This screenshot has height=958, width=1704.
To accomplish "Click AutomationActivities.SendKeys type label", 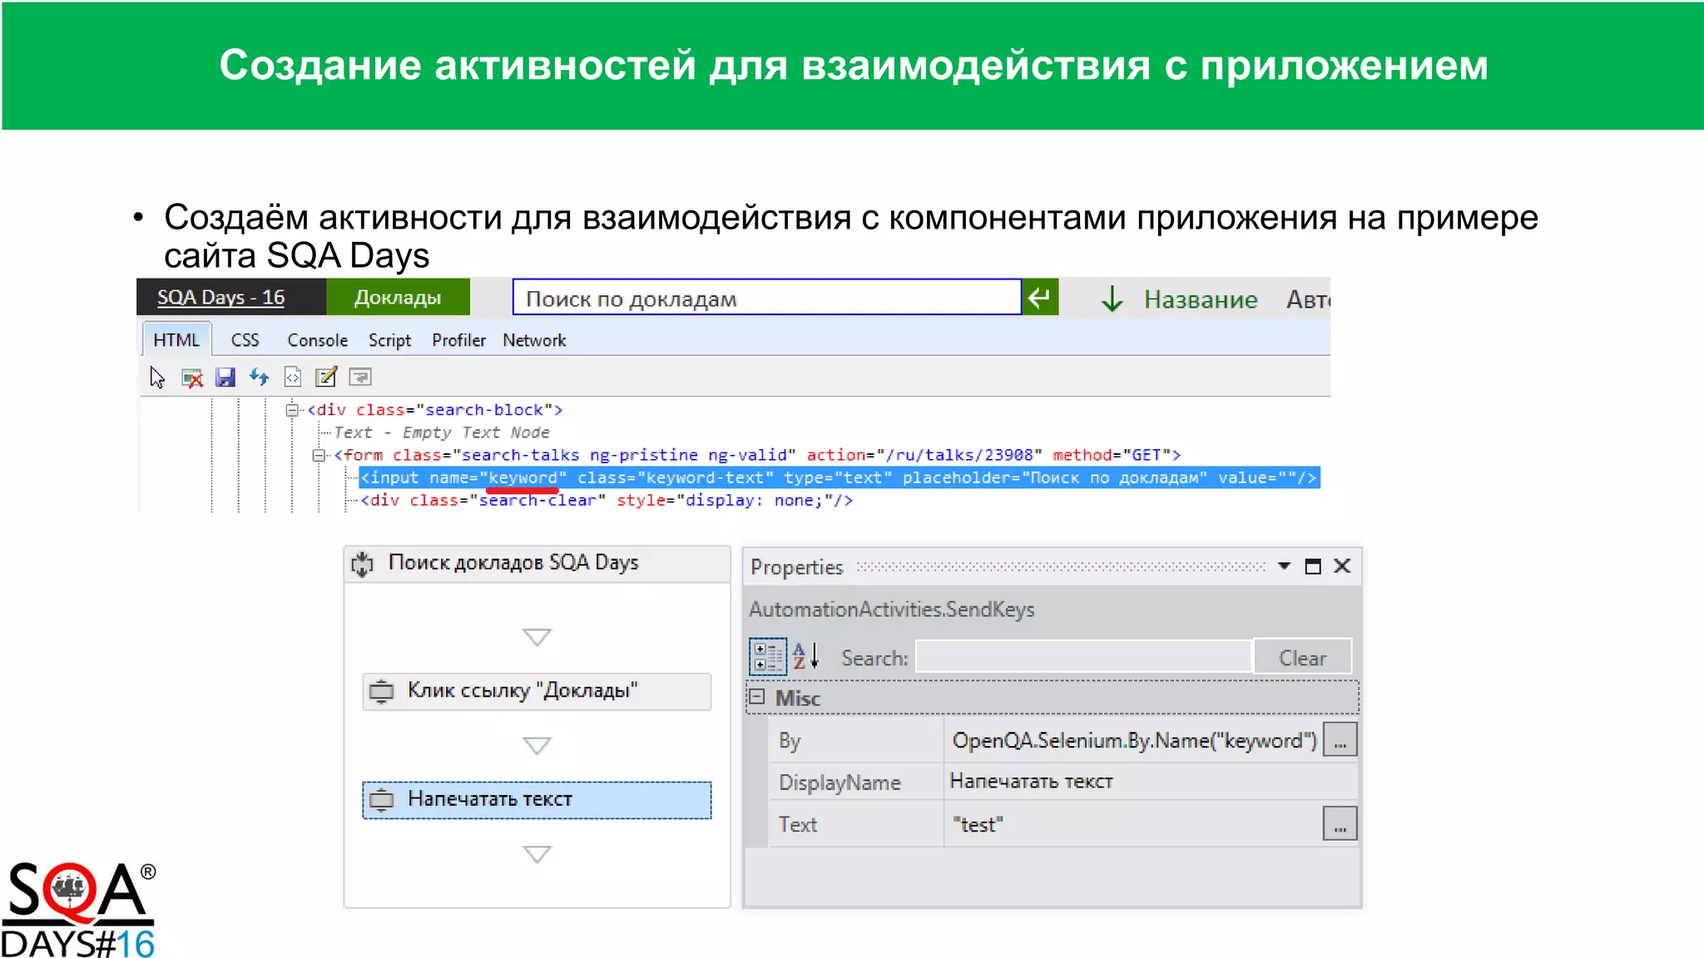I will click(891, 610).
